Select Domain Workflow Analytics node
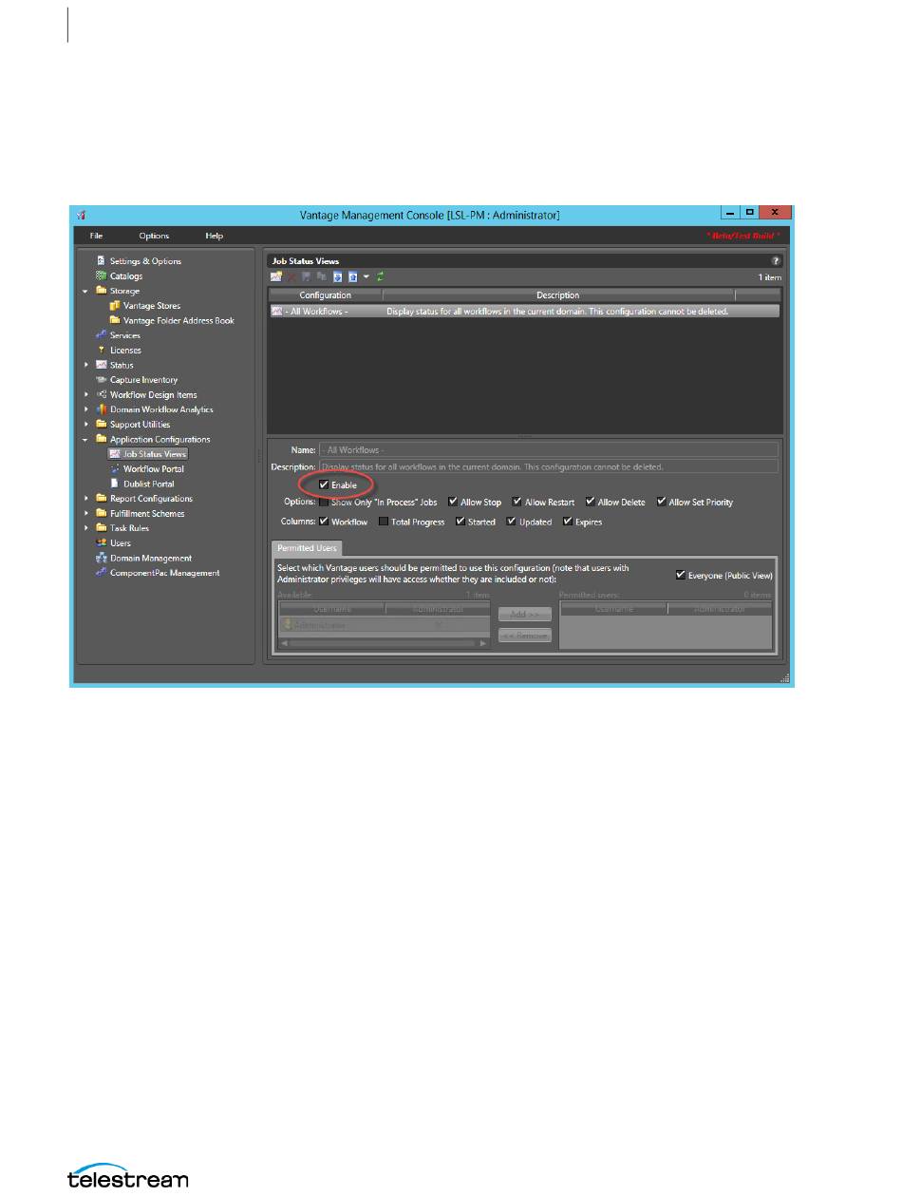This screenshot has height=1197, width=902. point(161,410)
